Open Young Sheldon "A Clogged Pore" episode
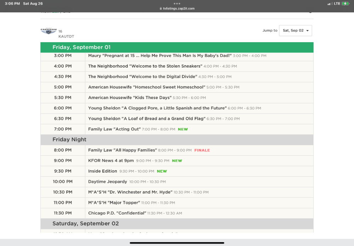354x246 pixels. [158, 108]
